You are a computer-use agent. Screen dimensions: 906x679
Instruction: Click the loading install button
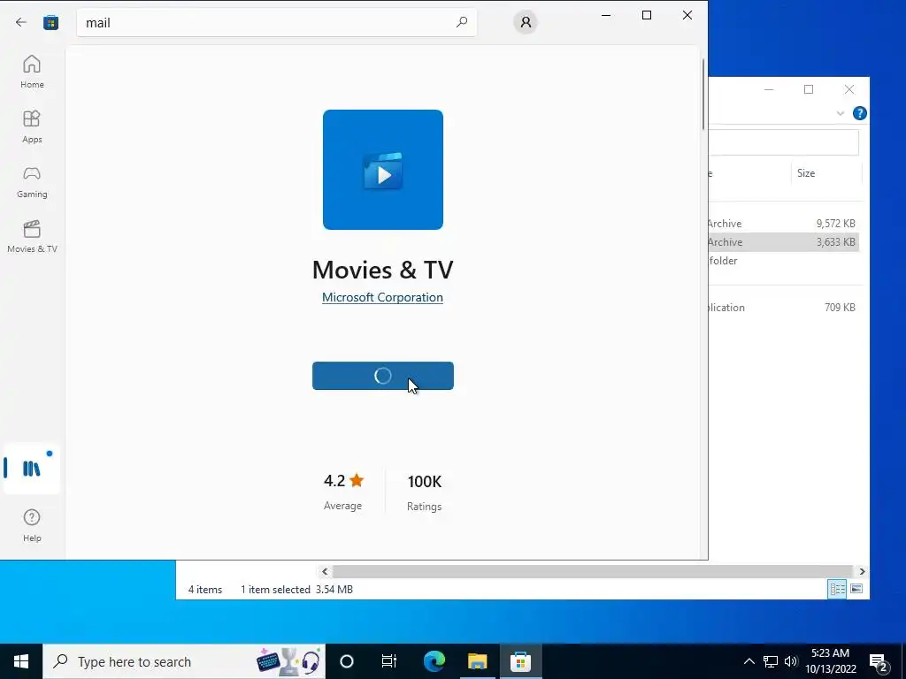click(x=383, y=376)
